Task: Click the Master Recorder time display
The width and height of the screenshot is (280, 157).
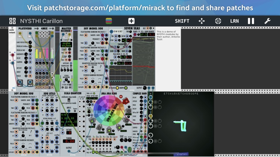Action: pos(66,45)
